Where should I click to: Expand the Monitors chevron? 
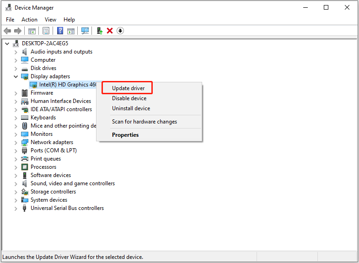(x=16, y=134)
